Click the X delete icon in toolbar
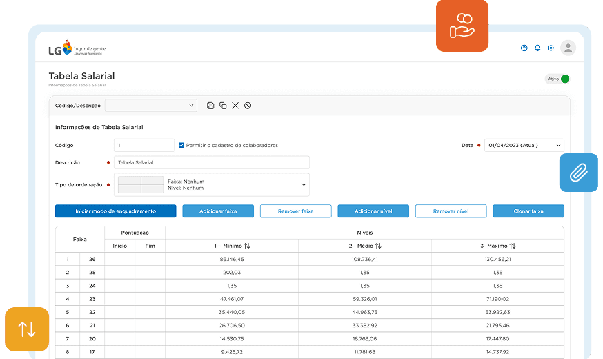This screenshot has height=359, width=603. click(235, 106)
